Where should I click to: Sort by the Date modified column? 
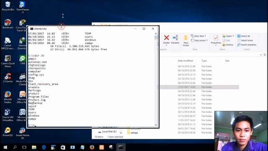[x=185, y=60]
